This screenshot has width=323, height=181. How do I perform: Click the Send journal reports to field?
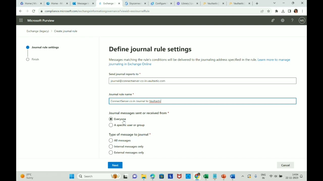tap(202, 81)
